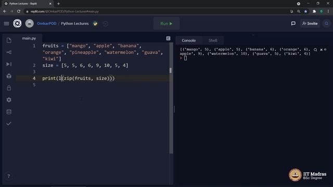Open a new browser tab with plus
This screenshot has width=333, height=187.
(x=58, y=4)
